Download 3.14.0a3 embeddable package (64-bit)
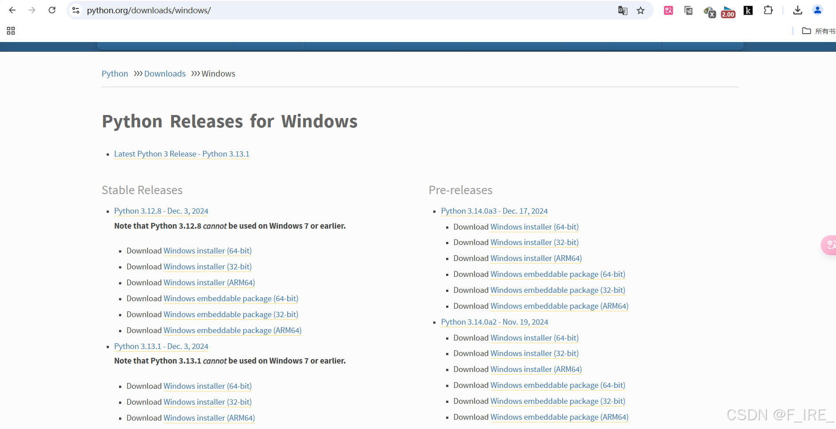The height and width of the screenshot is (429, 836). 558,274
